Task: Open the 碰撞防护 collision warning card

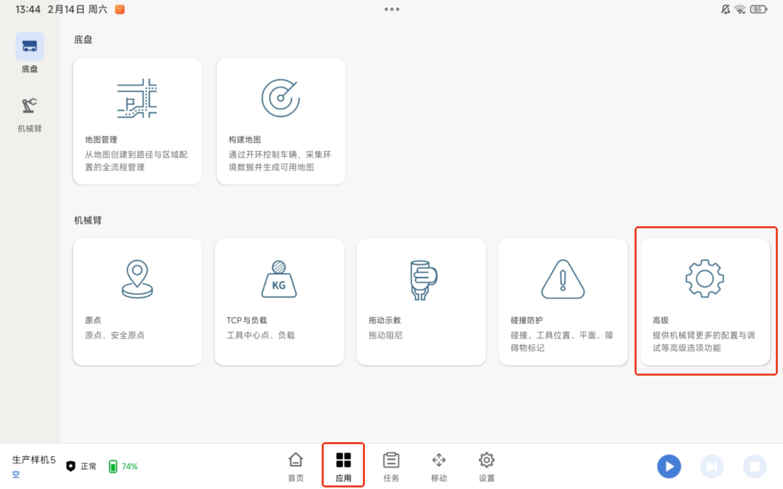Action: coord(563,302)
